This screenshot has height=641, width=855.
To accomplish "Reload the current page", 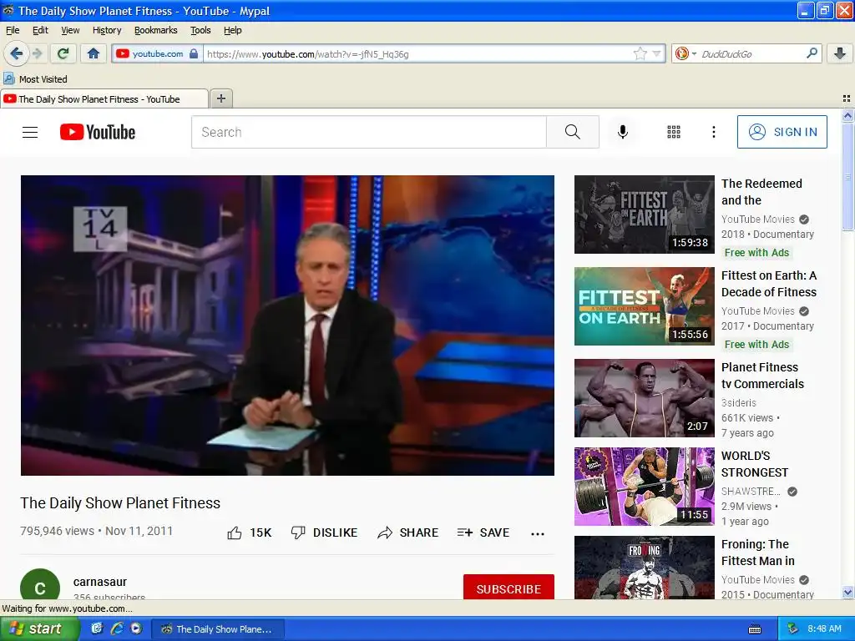I will (63, 53).
